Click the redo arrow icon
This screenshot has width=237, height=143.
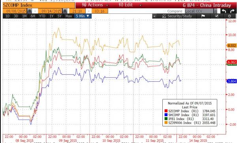pyautogui.click(x=232, y=11)
